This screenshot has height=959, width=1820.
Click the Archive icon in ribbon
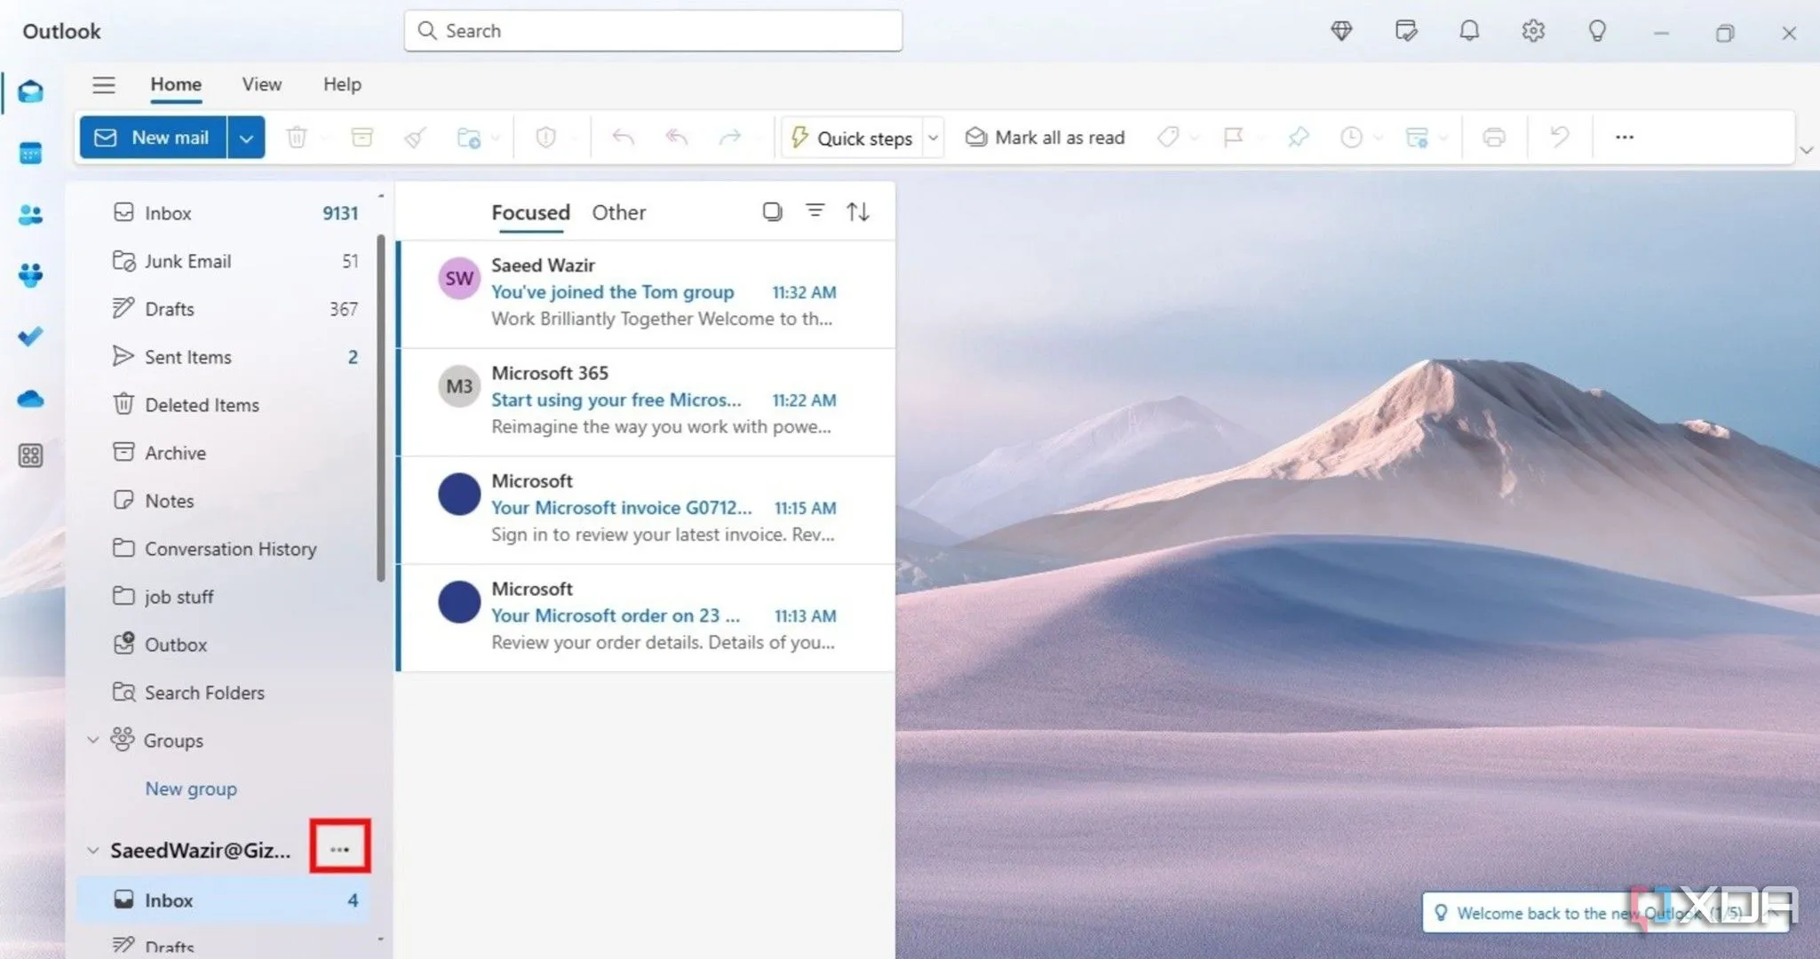pyautogui.click(x=362, y=138)
